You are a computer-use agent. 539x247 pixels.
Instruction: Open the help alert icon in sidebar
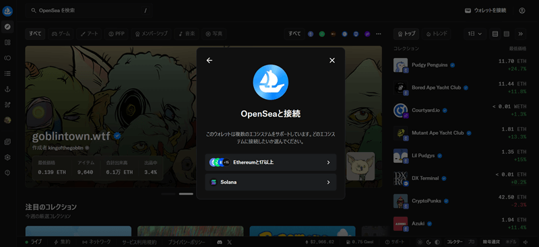(x=7, y=173)
